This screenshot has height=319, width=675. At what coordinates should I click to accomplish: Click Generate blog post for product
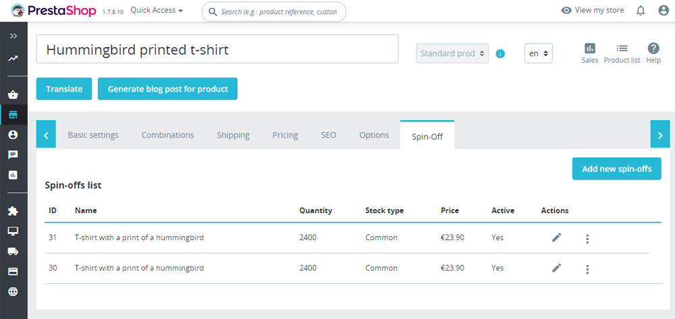[167, 88]
